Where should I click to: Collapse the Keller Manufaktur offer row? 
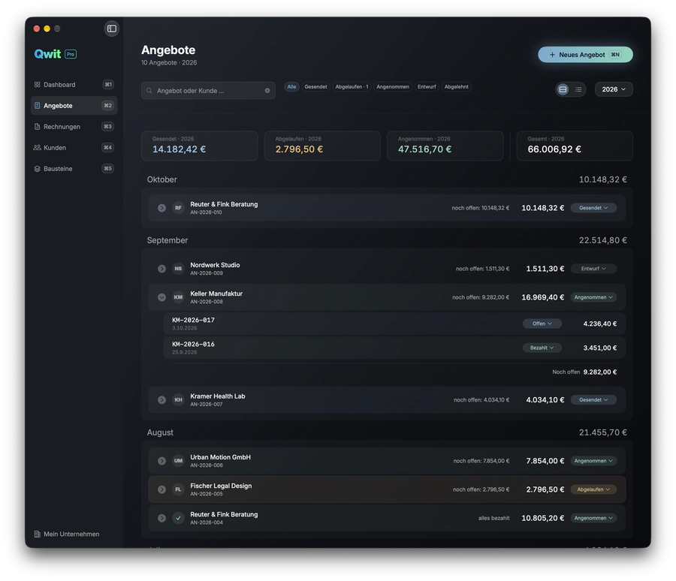pyautogui.click(x=161, y=297)
